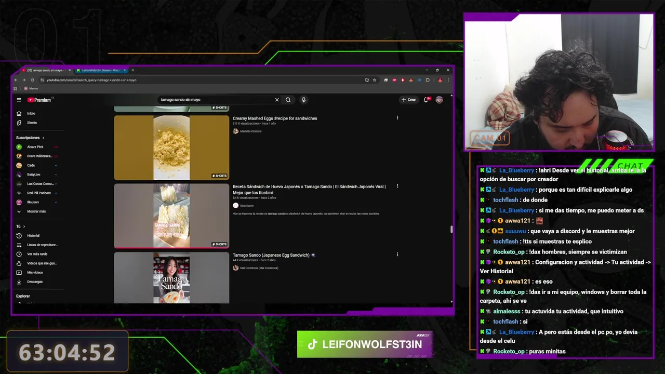Viewport: 665px width, 374px height.
Task: Open the Chrome three-dot menu
Action: coord(448,80)
